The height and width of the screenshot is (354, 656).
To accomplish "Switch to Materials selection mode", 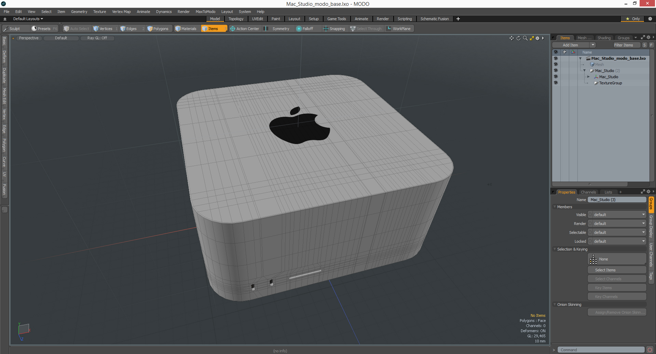I will tap(186, 29).
